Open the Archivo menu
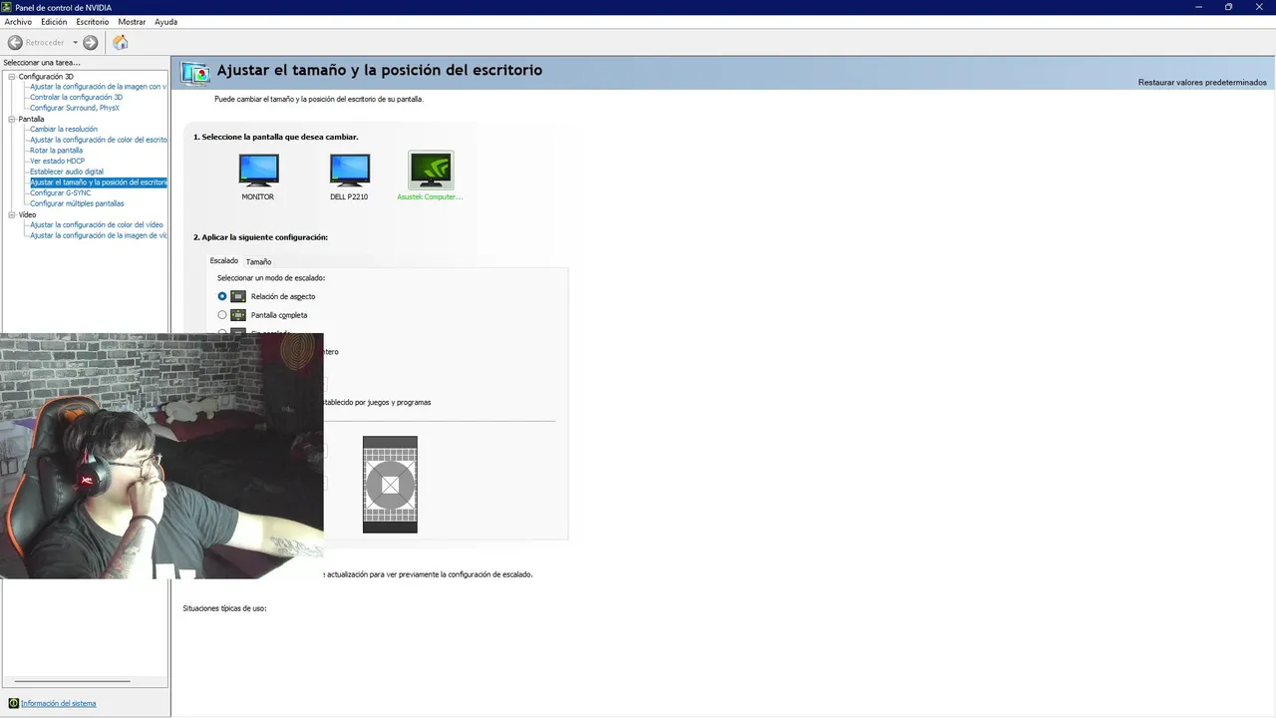The height and width of the screenshot is (718, 1276). click(18, 22)
